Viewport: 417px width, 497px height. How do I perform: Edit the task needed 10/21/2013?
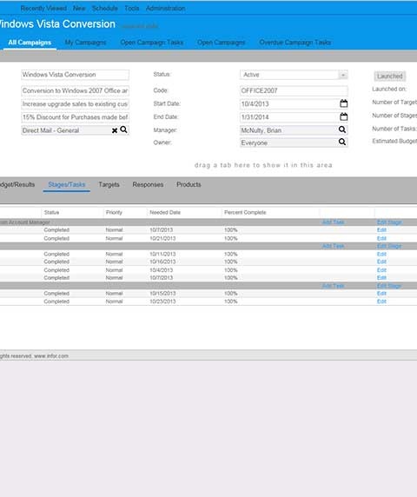click(x=381, y=238)
